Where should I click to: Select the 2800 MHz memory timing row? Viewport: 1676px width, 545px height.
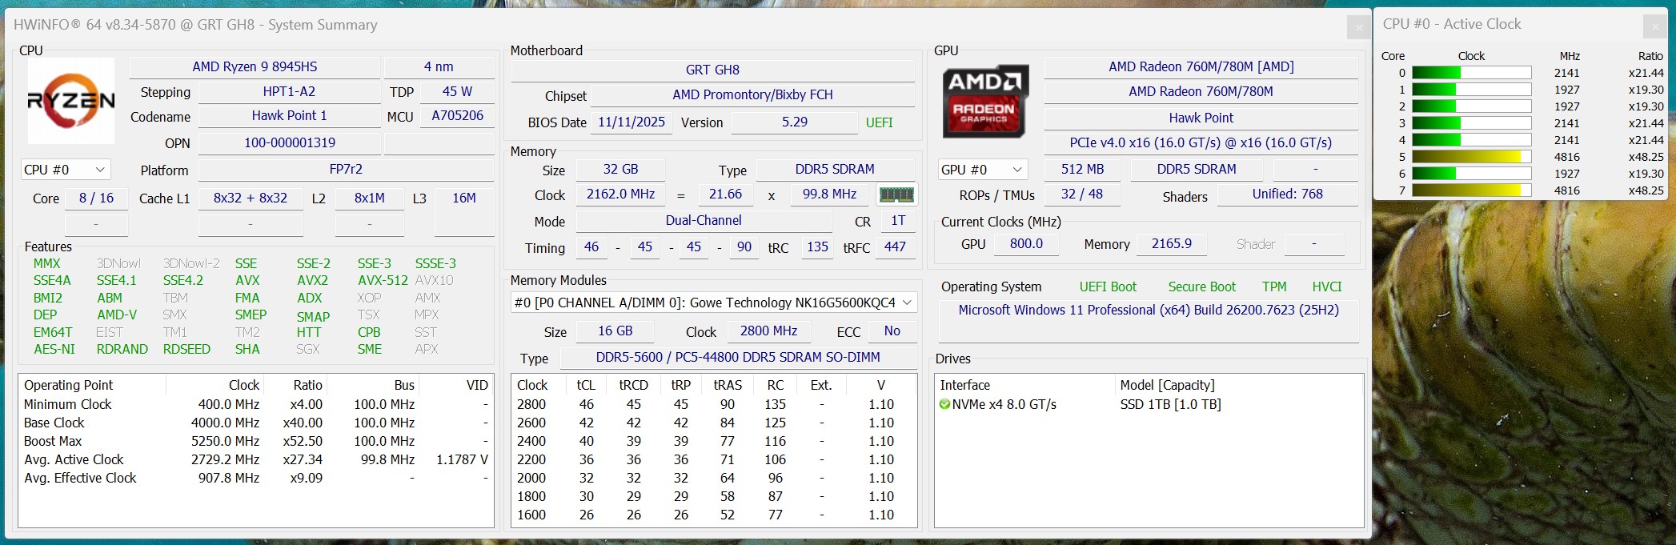pyautogui.click(x=712, y=405)
